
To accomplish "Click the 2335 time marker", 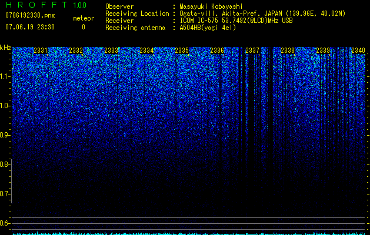I will [182, 51].
